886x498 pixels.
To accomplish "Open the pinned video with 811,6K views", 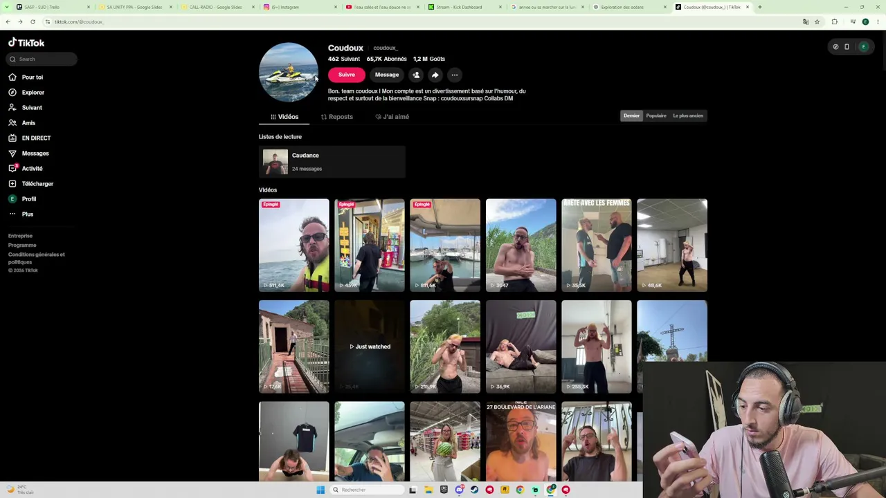I will point(445,246).
